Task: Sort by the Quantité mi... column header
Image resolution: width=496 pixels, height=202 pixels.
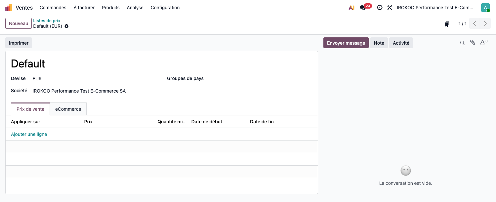Action: (x=172, y=122)
